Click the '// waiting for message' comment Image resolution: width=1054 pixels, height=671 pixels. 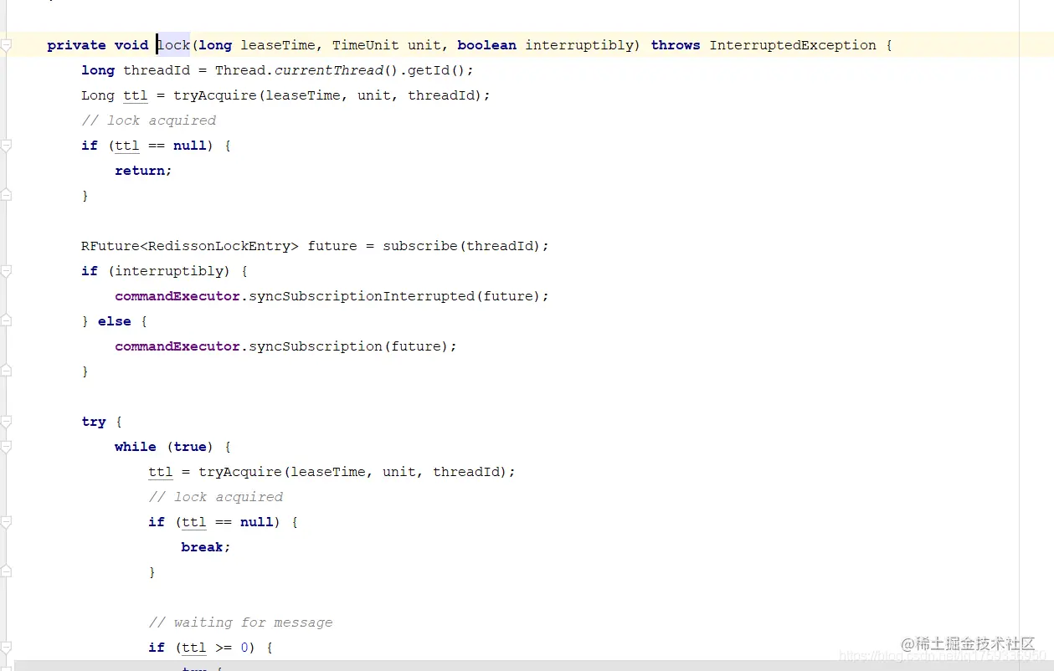[240, 622]
